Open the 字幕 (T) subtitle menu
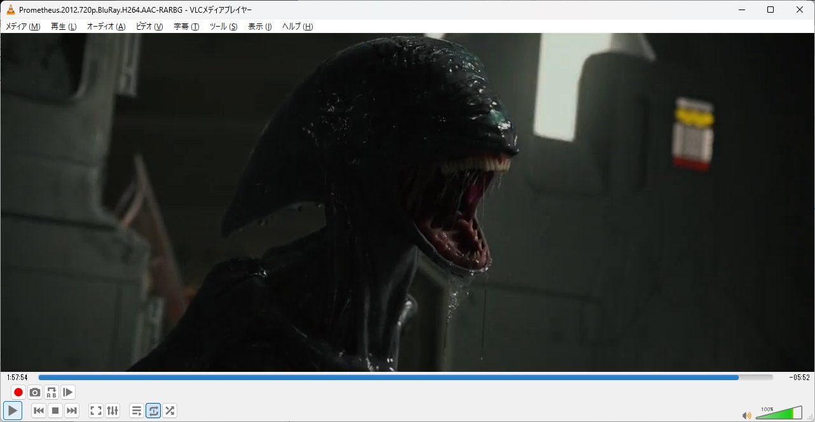The width and height of the screenshot is (815, 422). coord(186,27)
